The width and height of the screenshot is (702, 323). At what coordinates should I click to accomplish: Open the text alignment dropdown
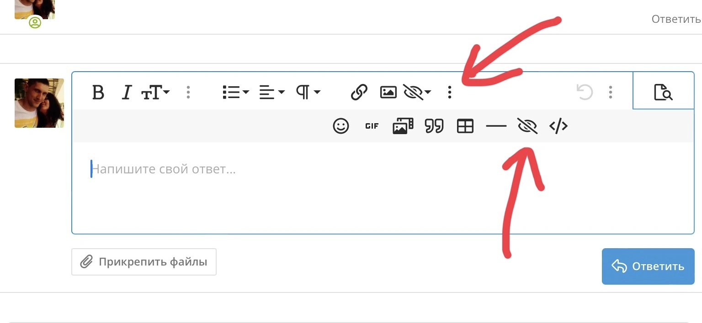[272, 93]
